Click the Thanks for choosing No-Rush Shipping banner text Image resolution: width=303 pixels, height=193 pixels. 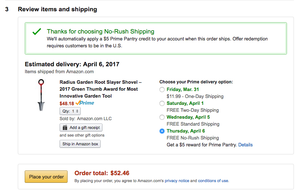[x=101, y=31]
